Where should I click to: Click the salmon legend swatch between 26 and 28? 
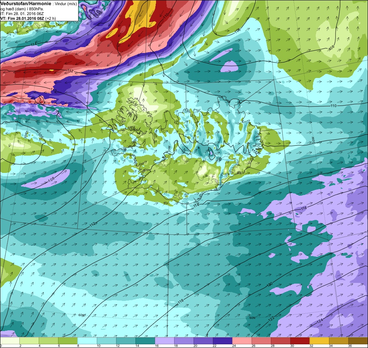click(x=261, y=341)
